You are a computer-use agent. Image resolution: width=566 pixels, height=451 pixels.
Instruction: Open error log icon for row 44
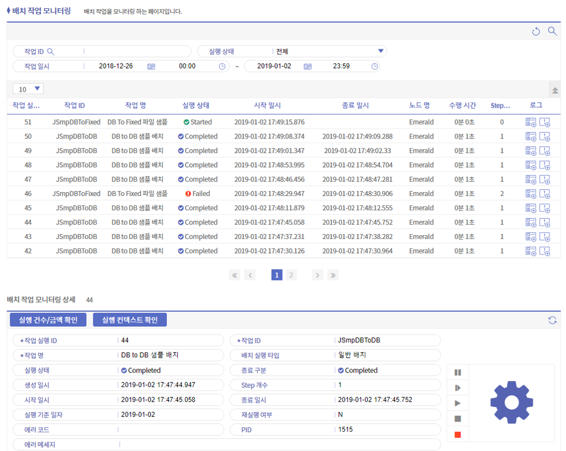click(x=544, y=222)
